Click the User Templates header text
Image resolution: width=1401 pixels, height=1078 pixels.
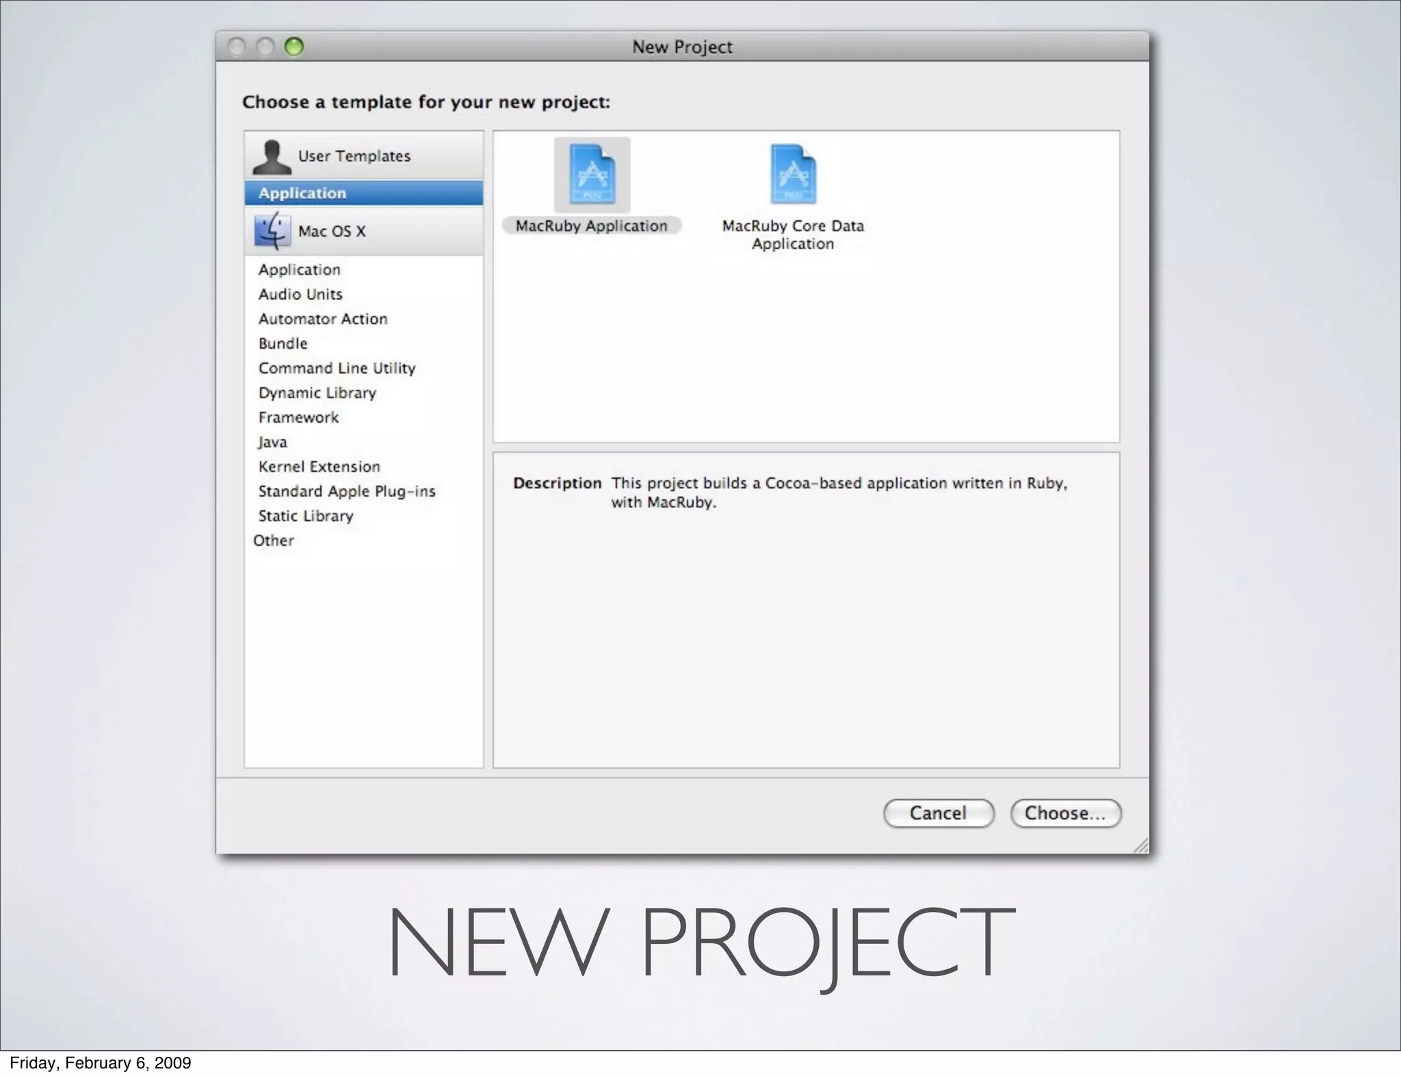tap(354, 157)
